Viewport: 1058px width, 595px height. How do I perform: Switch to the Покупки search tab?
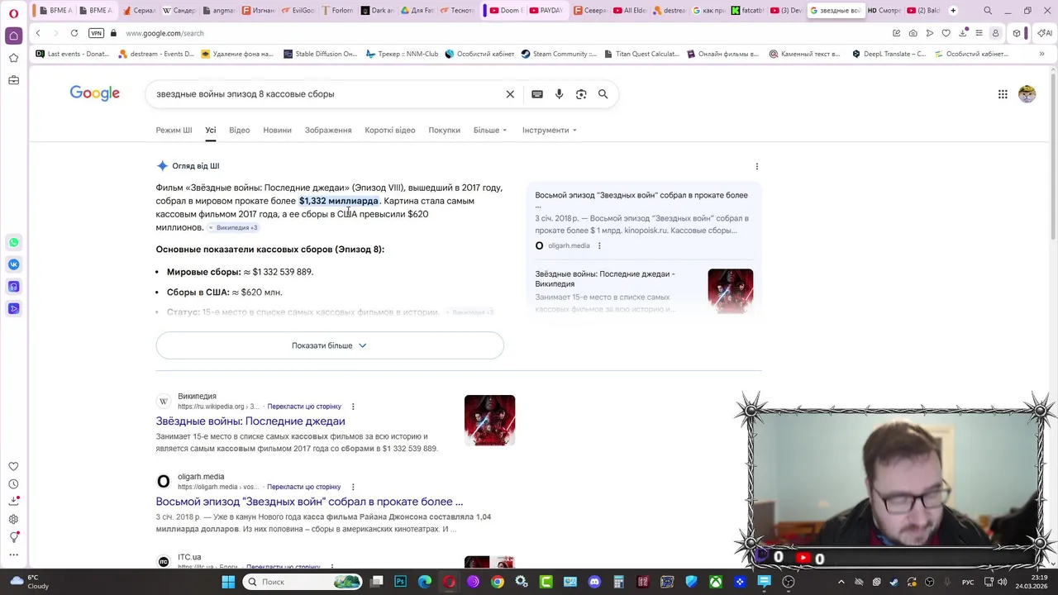(x=444, y=130)
